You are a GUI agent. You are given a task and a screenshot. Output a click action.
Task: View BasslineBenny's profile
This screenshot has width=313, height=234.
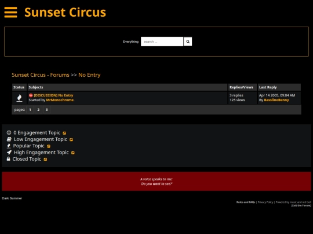point(276,100)
